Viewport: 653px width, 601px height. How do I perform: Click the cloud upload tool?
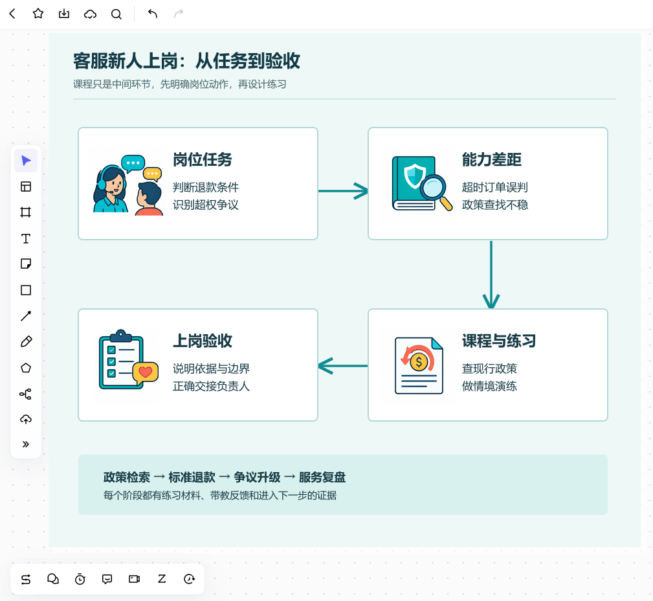coord(26,419)
